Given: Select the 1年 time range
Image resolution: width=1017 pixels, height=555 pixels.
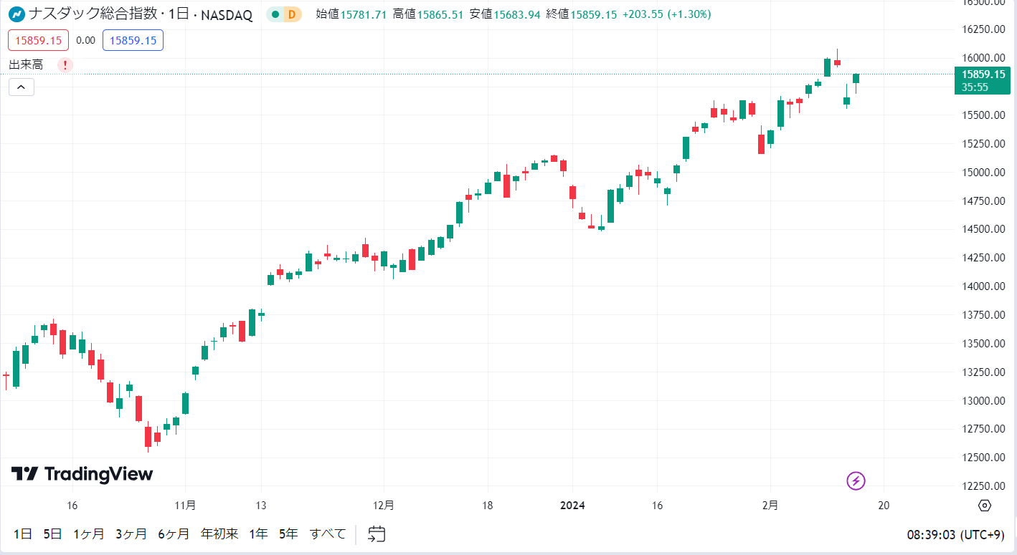Looking at the screenshot, I should click(x=258, y=534).
